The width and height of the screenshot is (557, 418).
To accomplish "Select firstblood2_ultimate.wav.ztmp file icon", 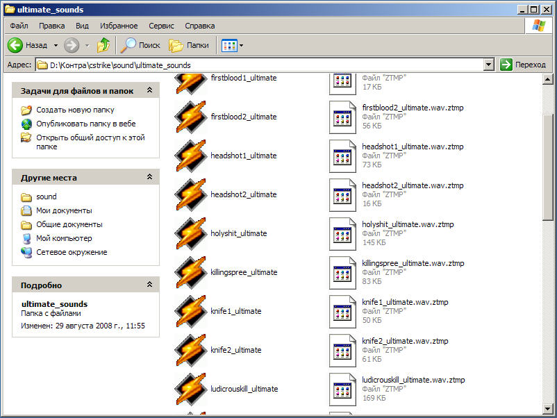I will (342, 117).
